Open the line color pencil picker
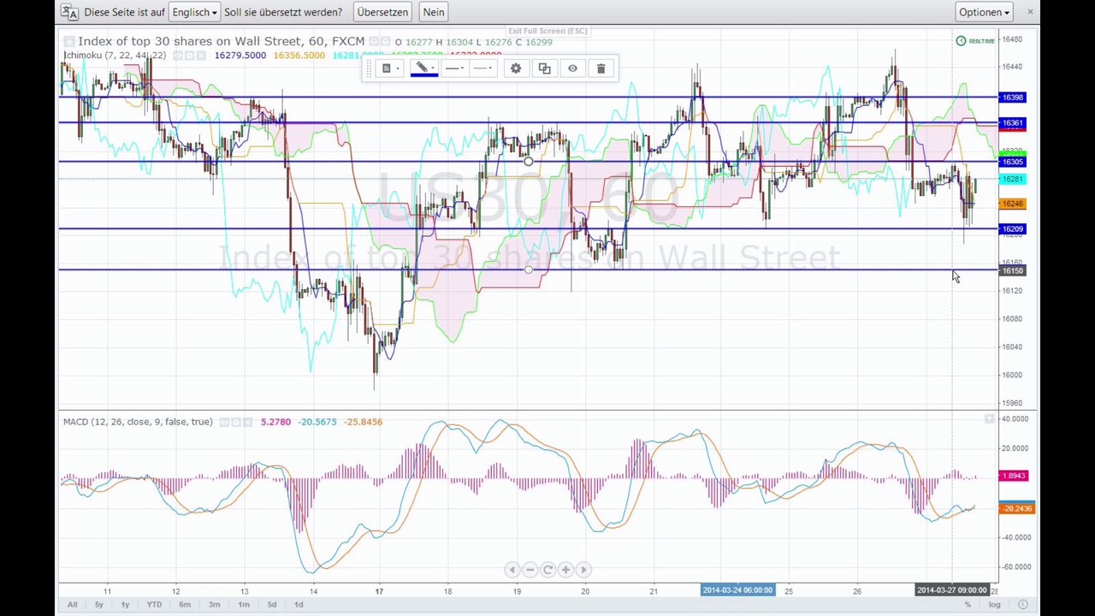The height and width of the screenshot is (616, 1095). coord(423,68)
